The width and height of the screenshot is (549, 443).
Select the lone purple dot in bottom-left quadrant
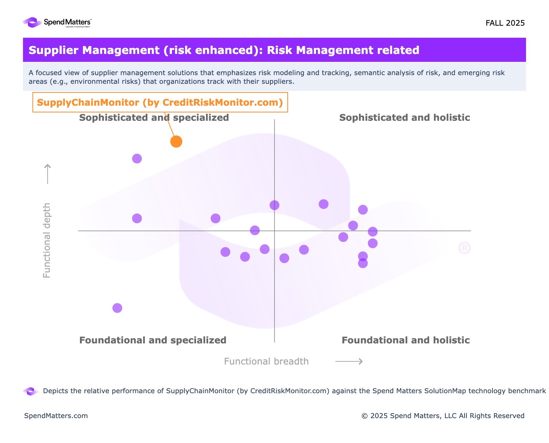[x=117, y=308]
